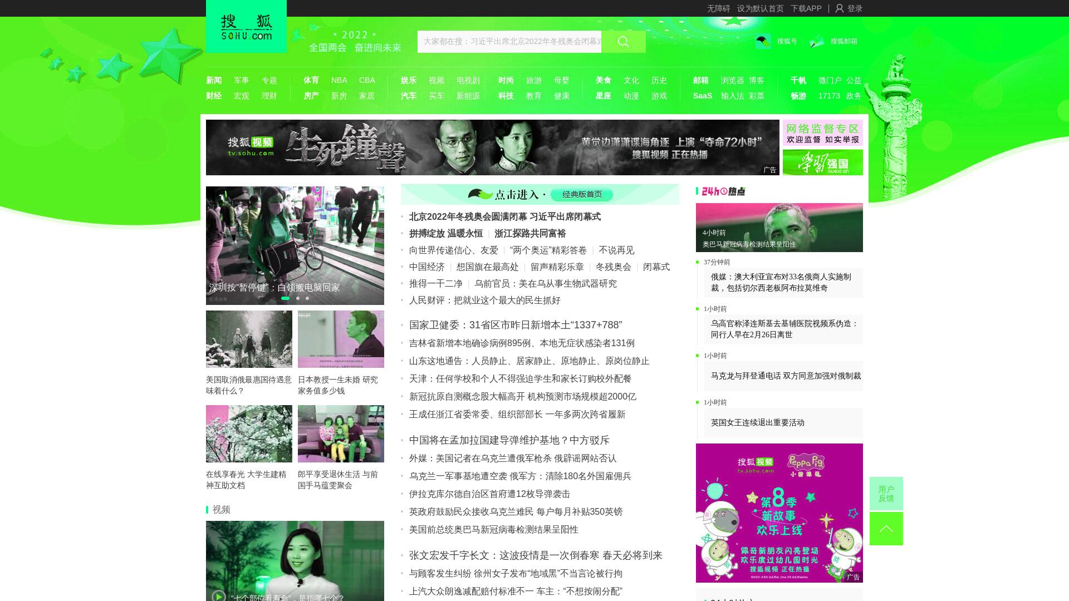
Task: Open the 2022 全国两会 banner
Action: tap(355, 42)
